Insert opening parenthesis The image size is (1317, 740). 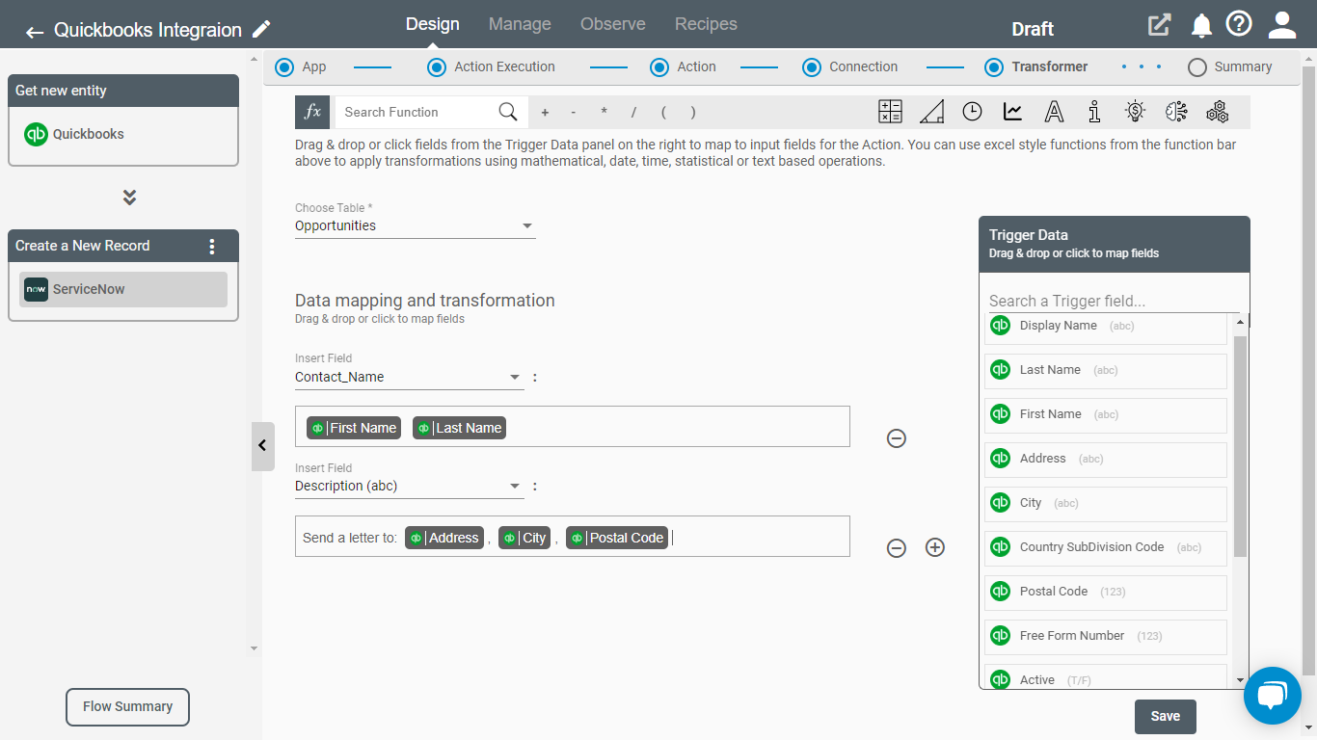click(663, 112)
